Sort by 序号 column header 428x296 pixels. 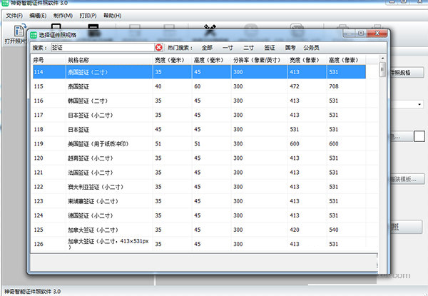point(39,60)
